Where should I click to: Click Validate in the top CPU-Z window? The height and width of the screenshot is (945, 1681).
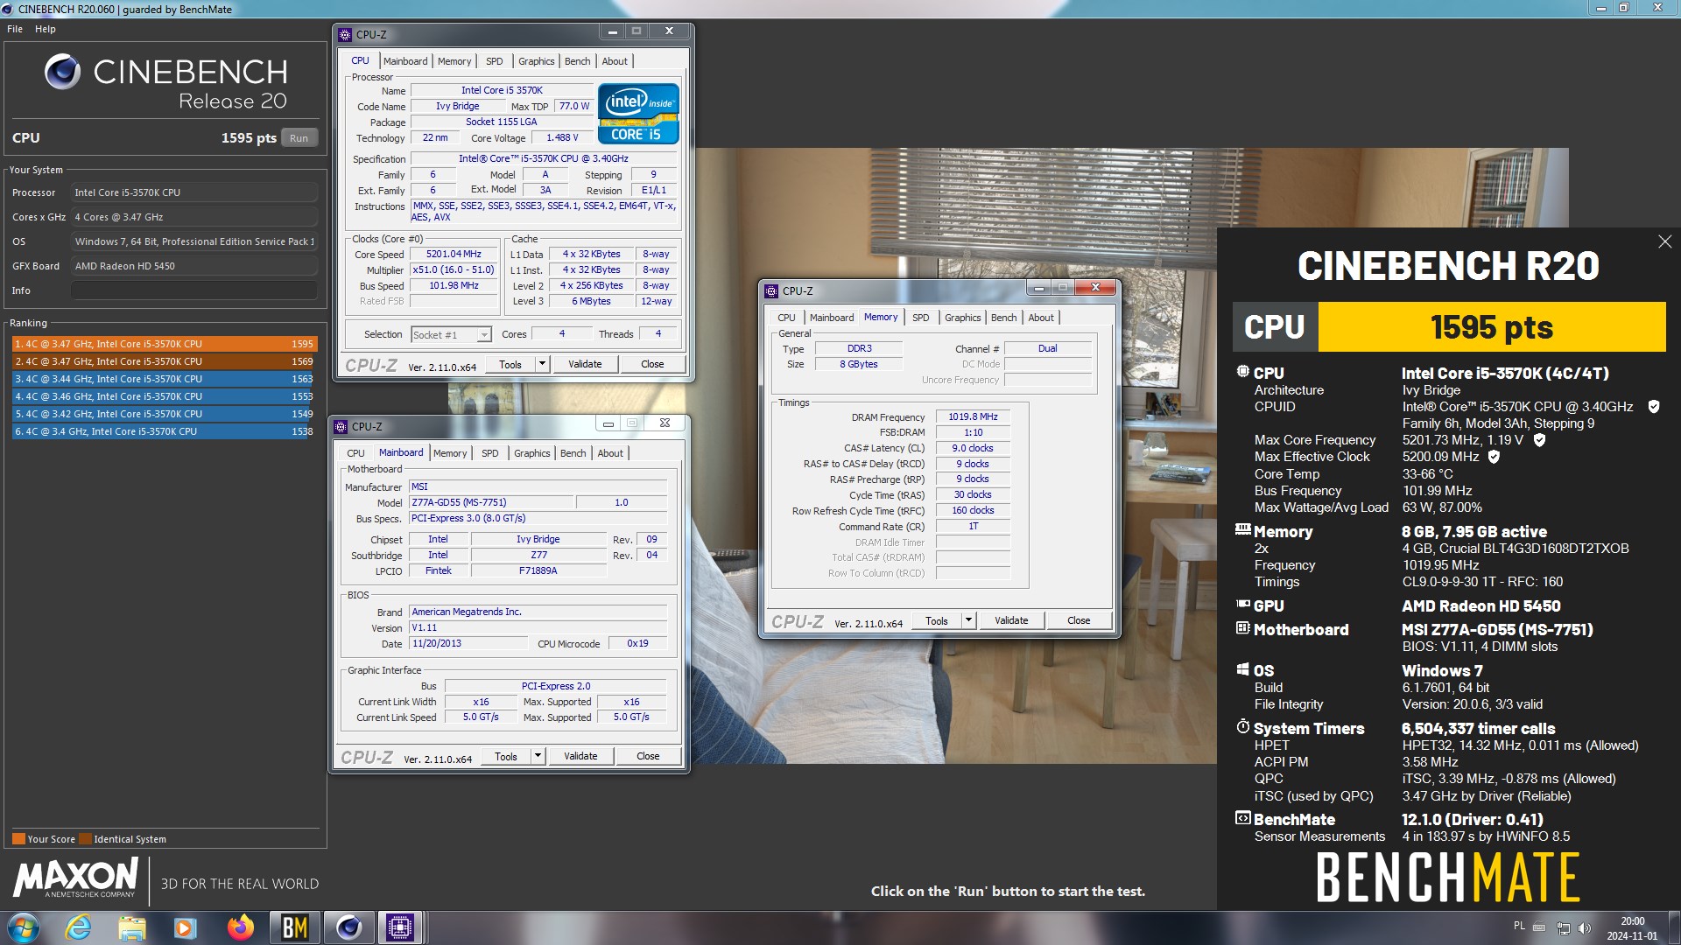point(585,364)
